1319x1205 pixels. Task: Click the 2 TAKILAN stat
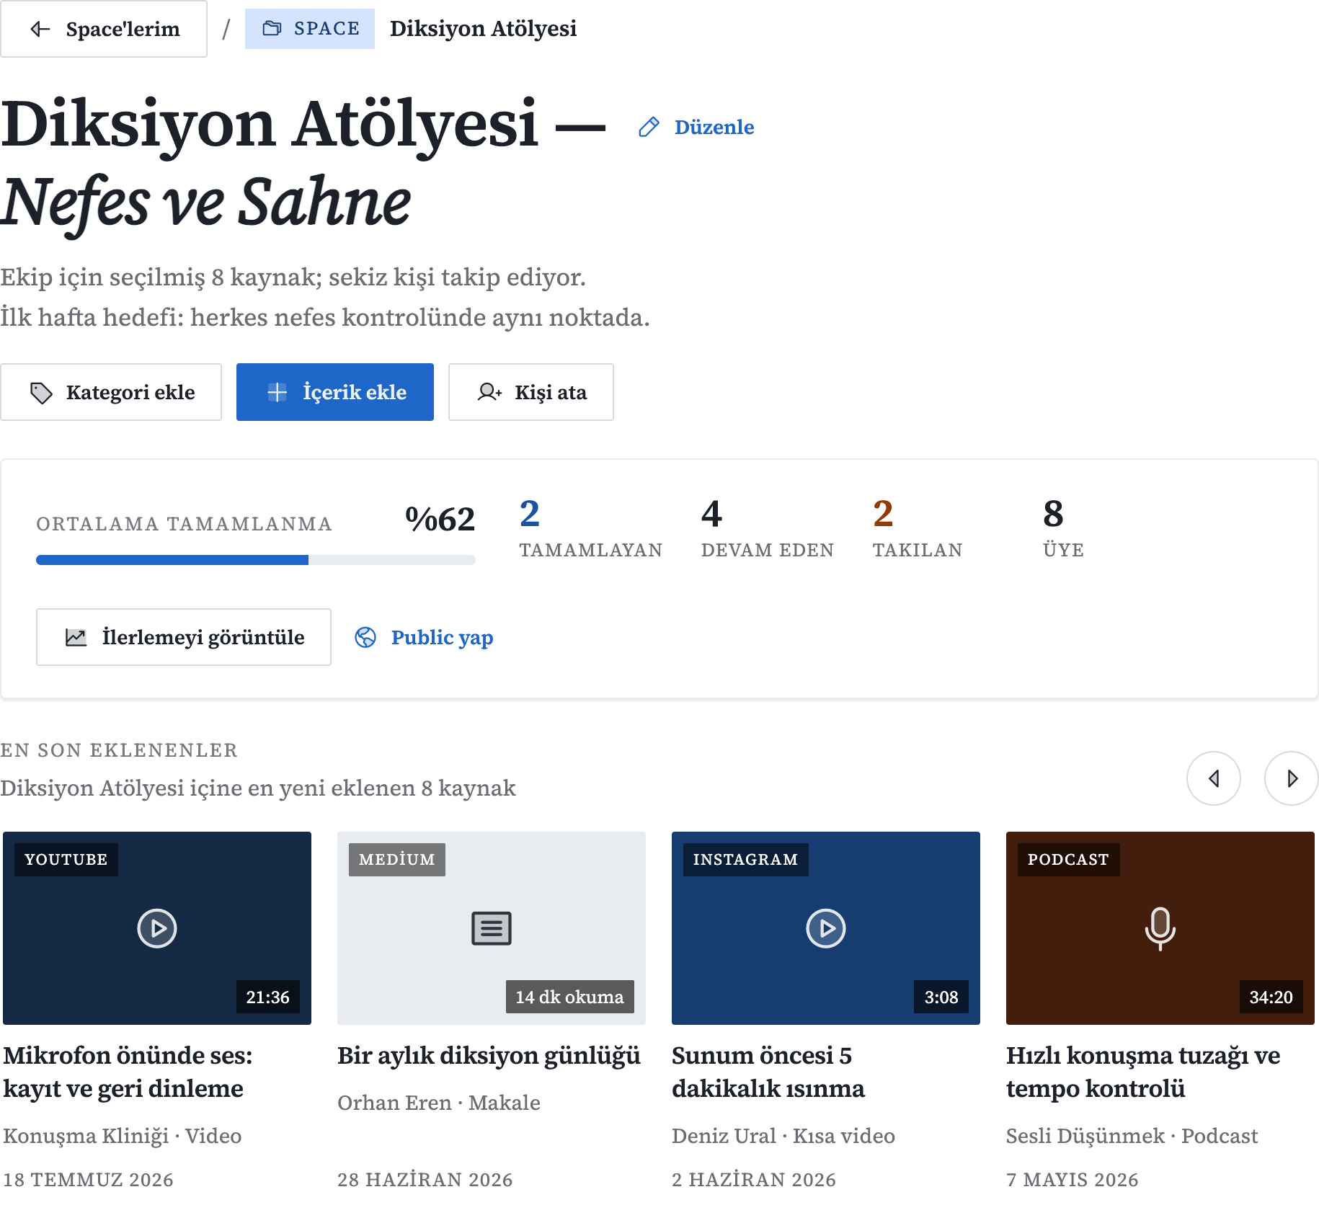tap(918, 528)
